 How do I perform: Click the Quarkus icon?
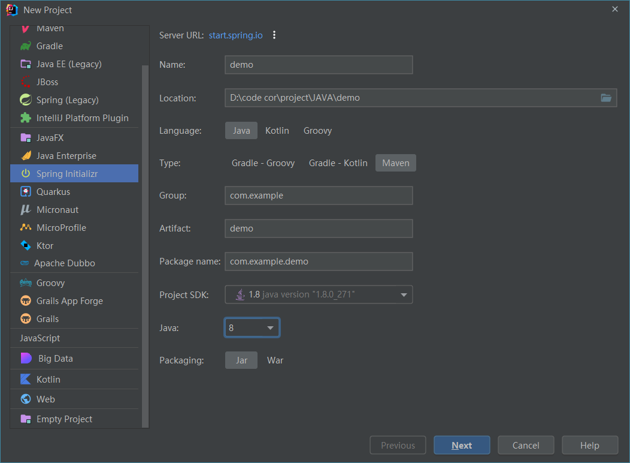coord(26,191)
